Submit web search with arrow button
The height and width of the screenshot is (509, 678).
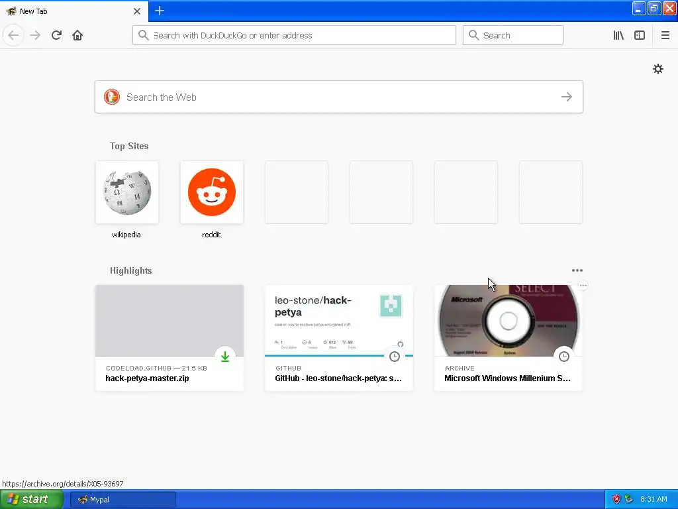tap(567, 97)
